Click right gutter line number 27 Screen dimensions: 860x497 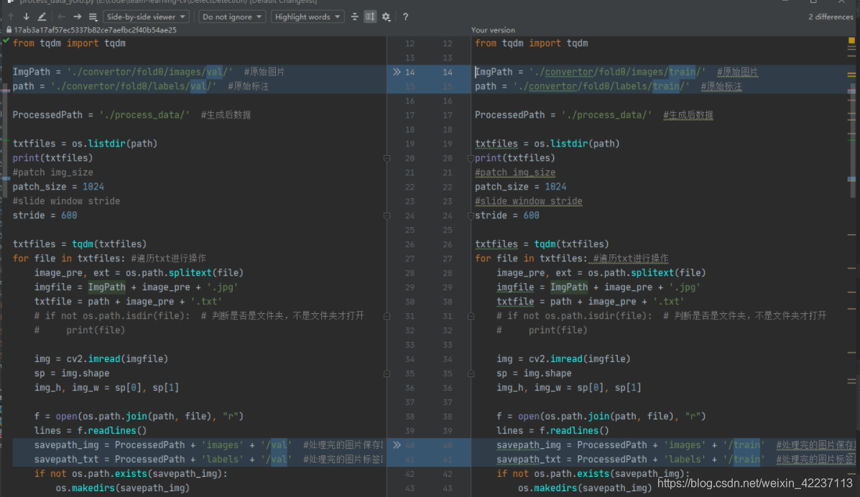point(448,259)
